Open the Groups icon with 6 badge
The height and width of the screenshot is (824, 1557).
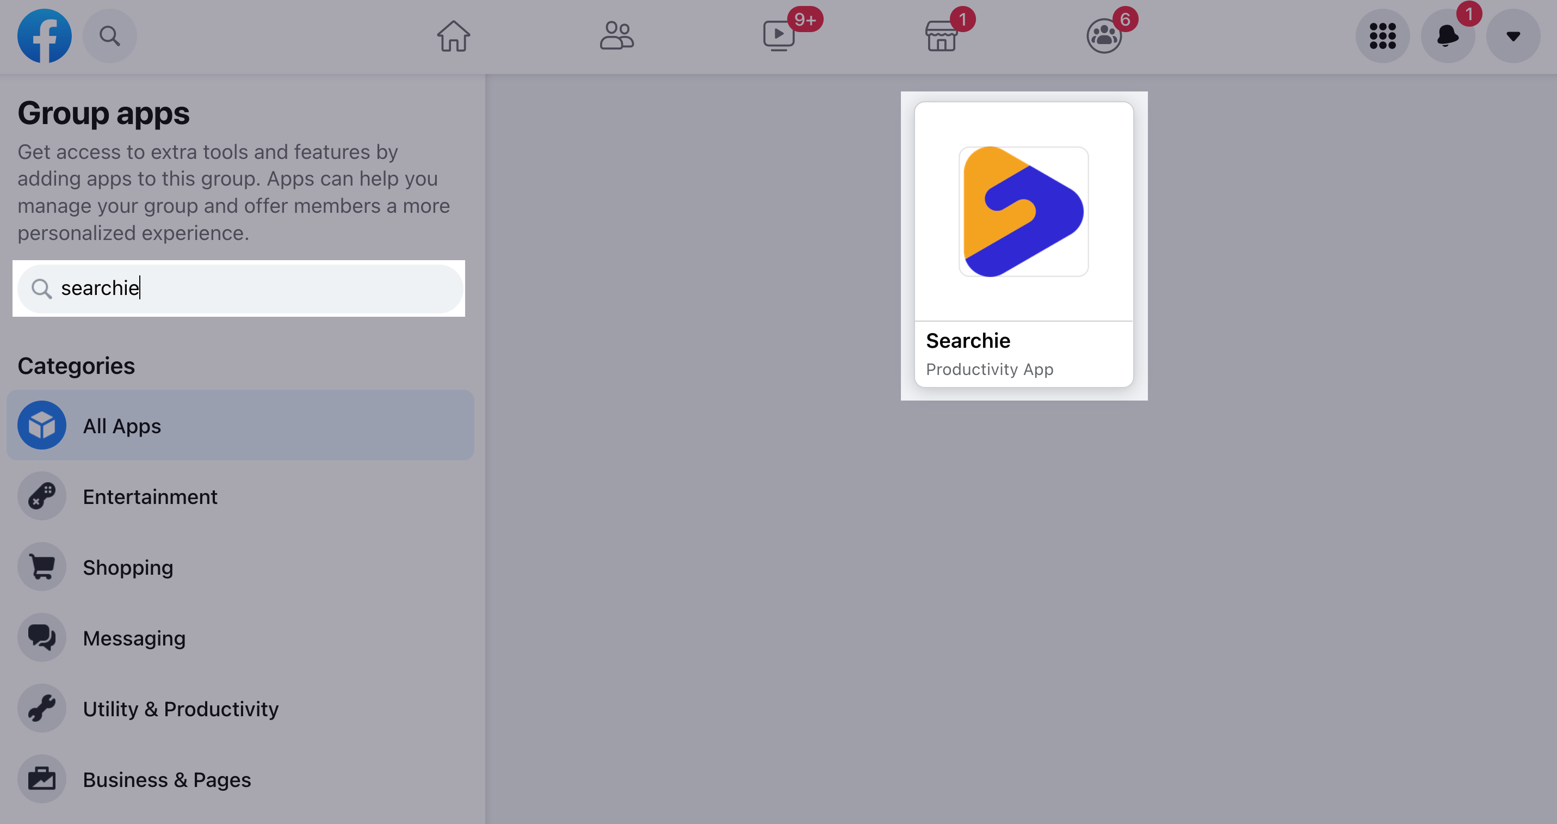[1104, 36]
